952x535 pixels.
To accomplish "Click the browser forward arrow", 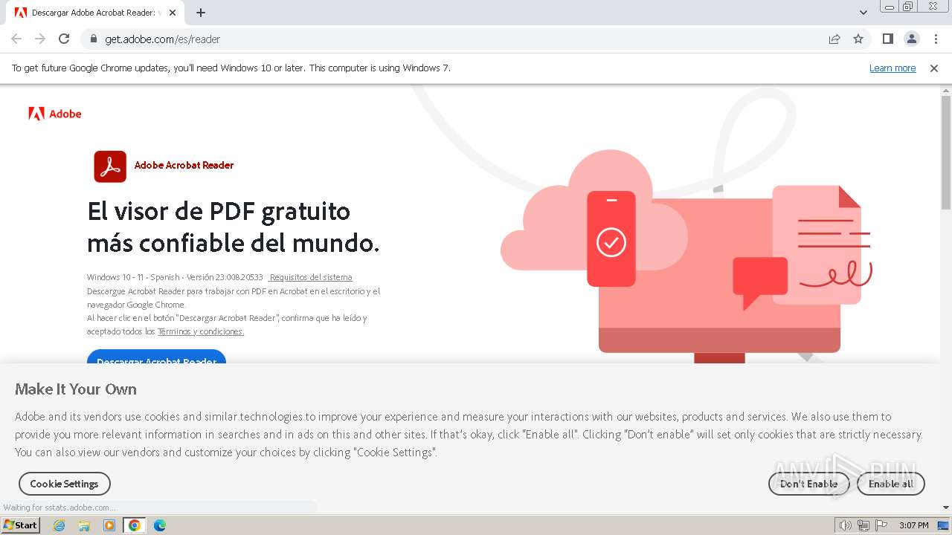I will pos(40,39).
